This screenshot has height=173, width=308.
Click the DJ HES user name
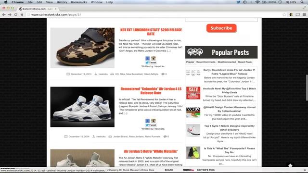pyautogui.click(x=291, y=2)
